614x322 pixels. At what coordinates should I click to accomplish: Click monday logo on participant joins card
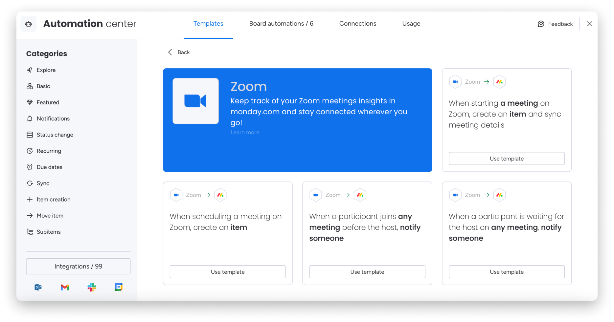coord(360,195)
